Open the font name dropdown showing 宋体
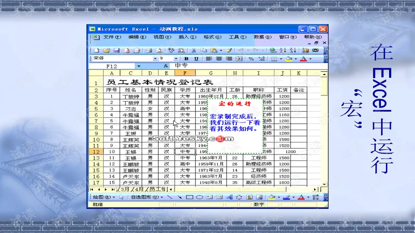 click(x=155, y=59)
